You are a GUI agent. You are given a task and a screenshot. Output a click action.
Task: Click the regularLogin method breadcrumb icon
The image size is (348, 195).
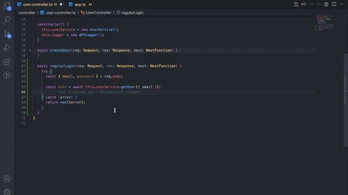coord(119,12)
